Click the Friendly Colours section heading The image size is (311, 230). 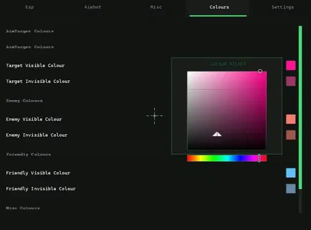tap(28, 154)
